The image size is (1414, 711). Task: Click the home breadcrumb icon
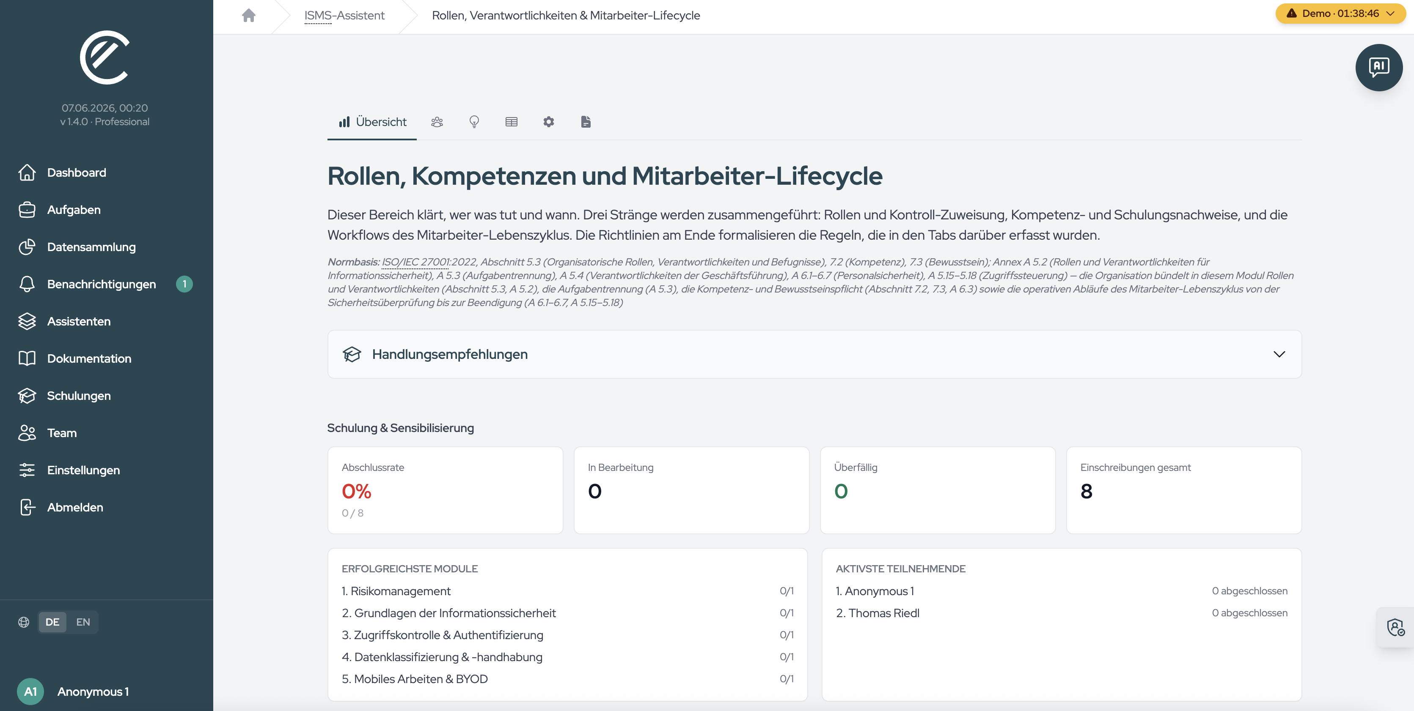tap(249, 15)
